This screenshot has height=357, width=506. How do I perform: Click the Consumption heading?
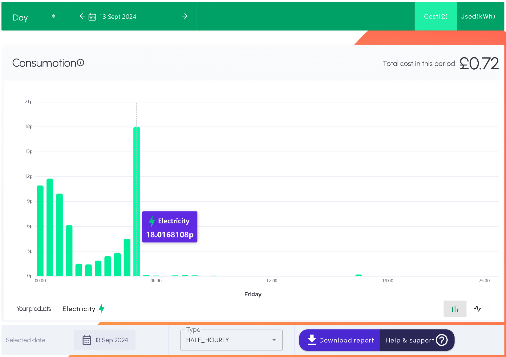[x=44, y=63]
